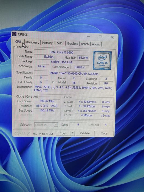Open the Memory tab
This screenshot has height=192, width=144.
pos(47,43)
